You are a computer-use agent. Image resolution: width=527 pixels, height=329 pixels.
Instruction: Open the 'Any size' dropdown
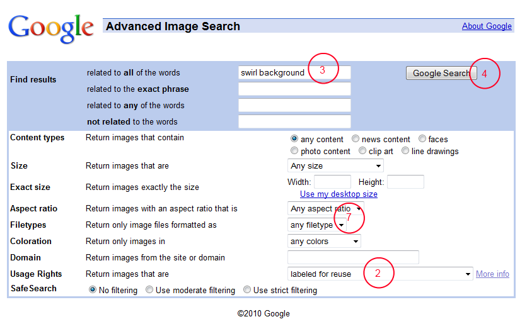coord(335,165)
